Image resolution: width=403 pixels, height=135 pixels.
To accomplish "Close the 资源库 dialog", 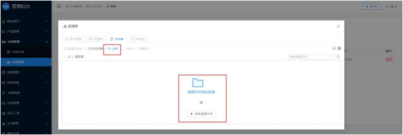I will pos(338,26).
